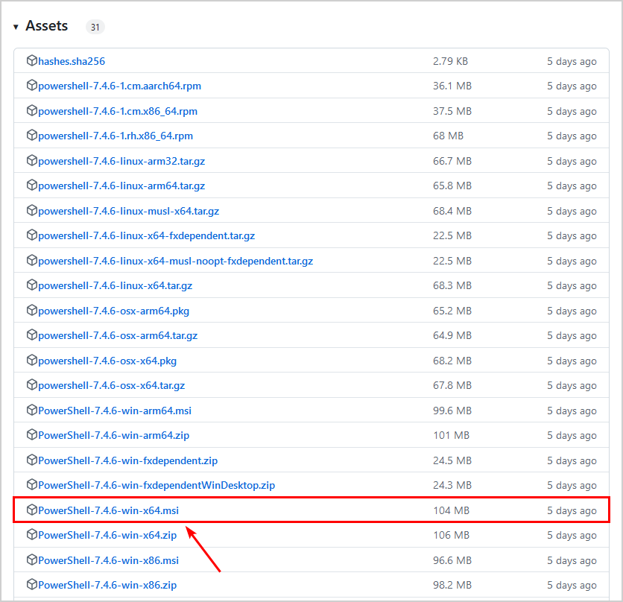This screenshot has height=602, width=623.
Task: Download hashes.sha256 file
Action: (72, 61)
